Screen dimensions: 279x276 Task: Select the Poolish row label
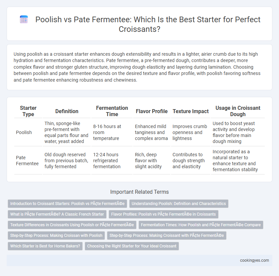(24, 132)
